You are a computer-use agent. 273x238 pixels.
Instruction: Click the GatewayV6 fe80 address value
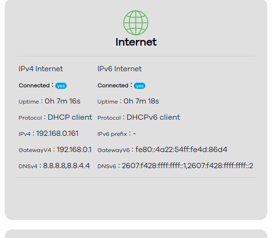click(181, 150)
